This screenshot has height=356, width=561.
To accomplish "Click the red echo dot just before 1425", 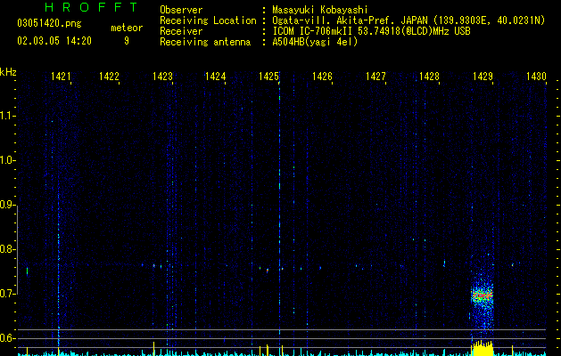I will pos(268,271).
